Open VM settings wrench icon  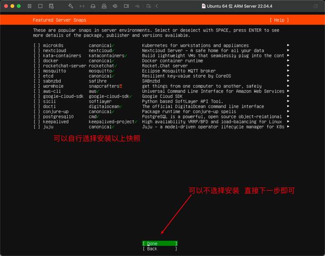(x=71, y=6)
